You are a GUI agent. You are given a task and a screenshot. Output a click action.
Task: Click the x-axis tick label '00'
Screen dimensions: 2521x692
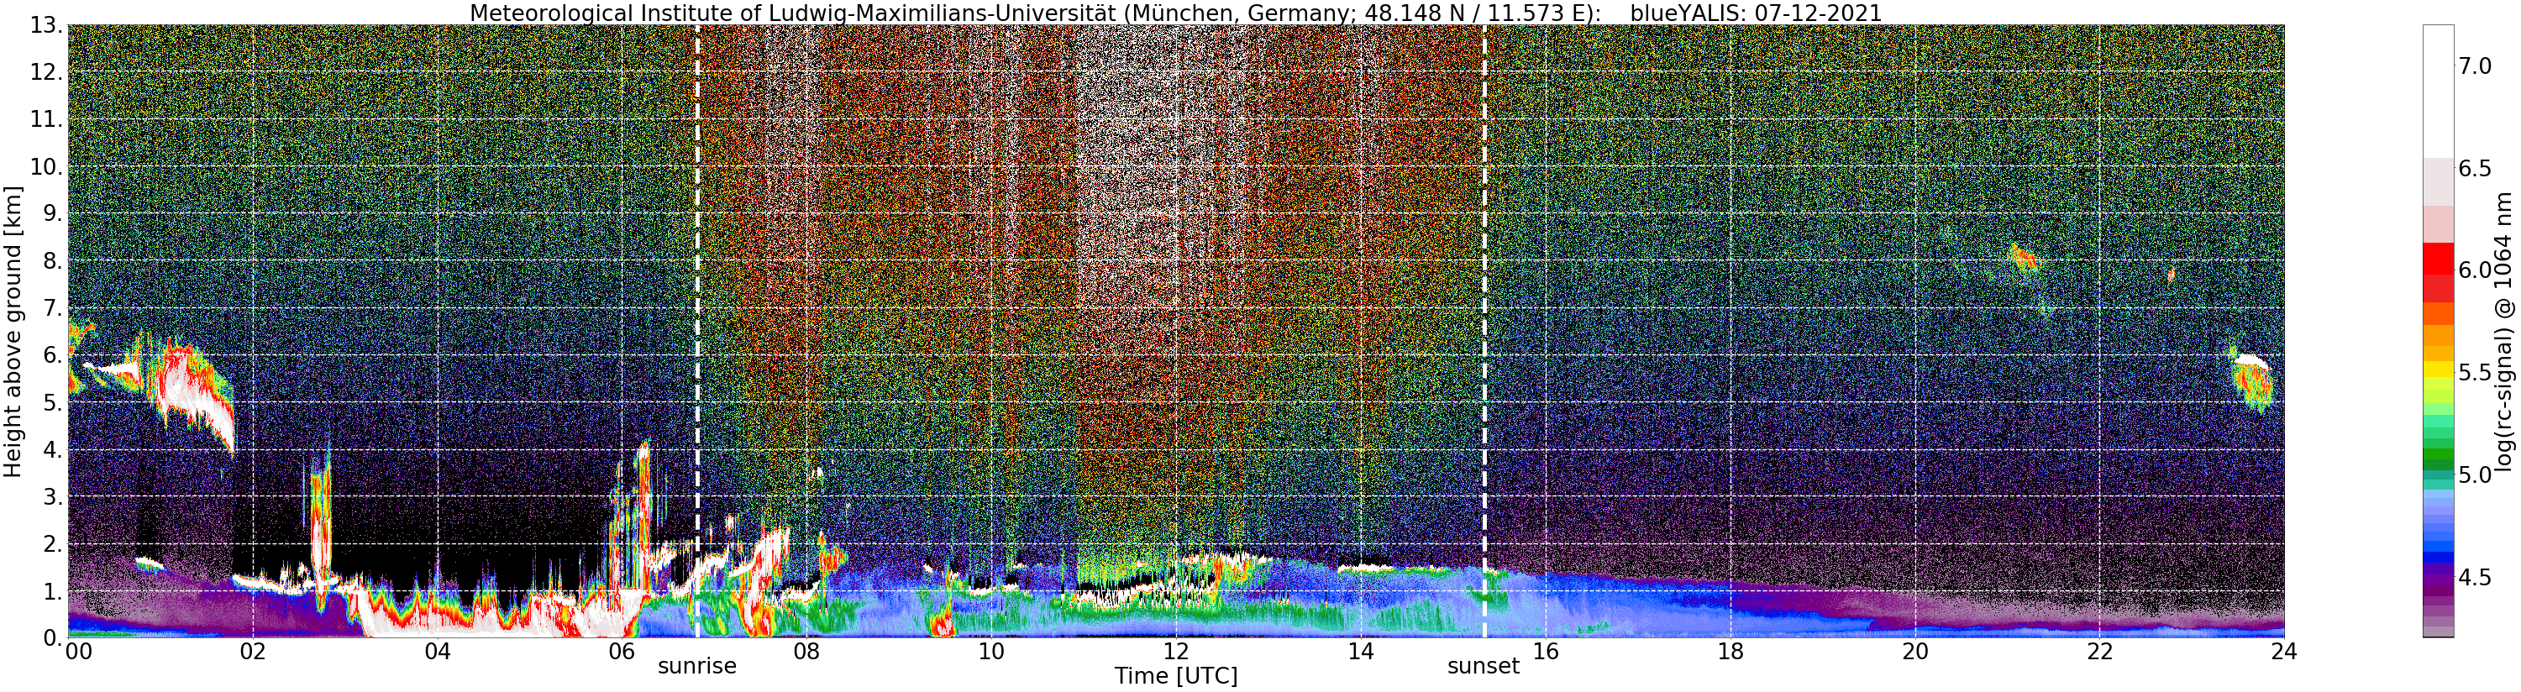pos(77,652)
